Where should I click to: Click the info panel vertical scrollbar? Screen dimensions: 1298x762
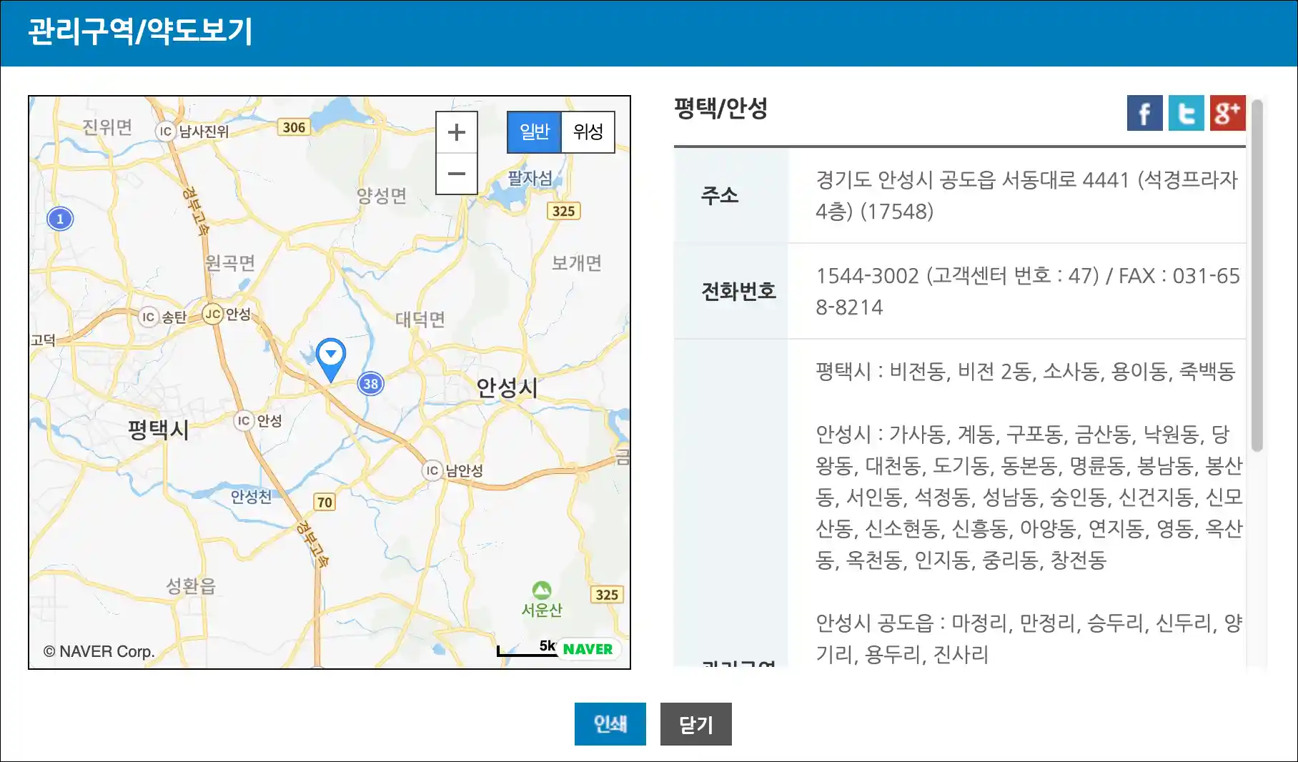point(1257,275)
